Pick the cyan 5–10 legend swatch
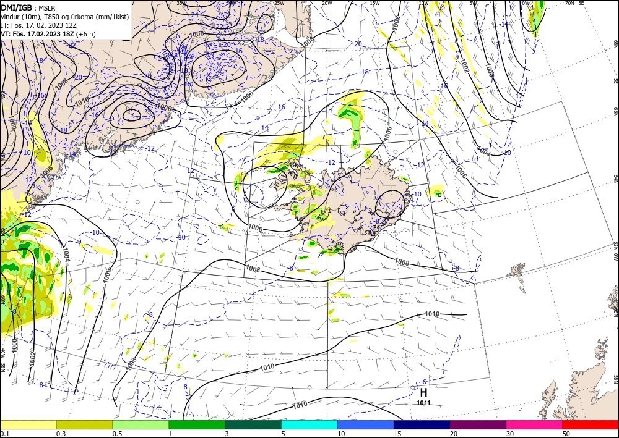 click(x=309, y=424)
